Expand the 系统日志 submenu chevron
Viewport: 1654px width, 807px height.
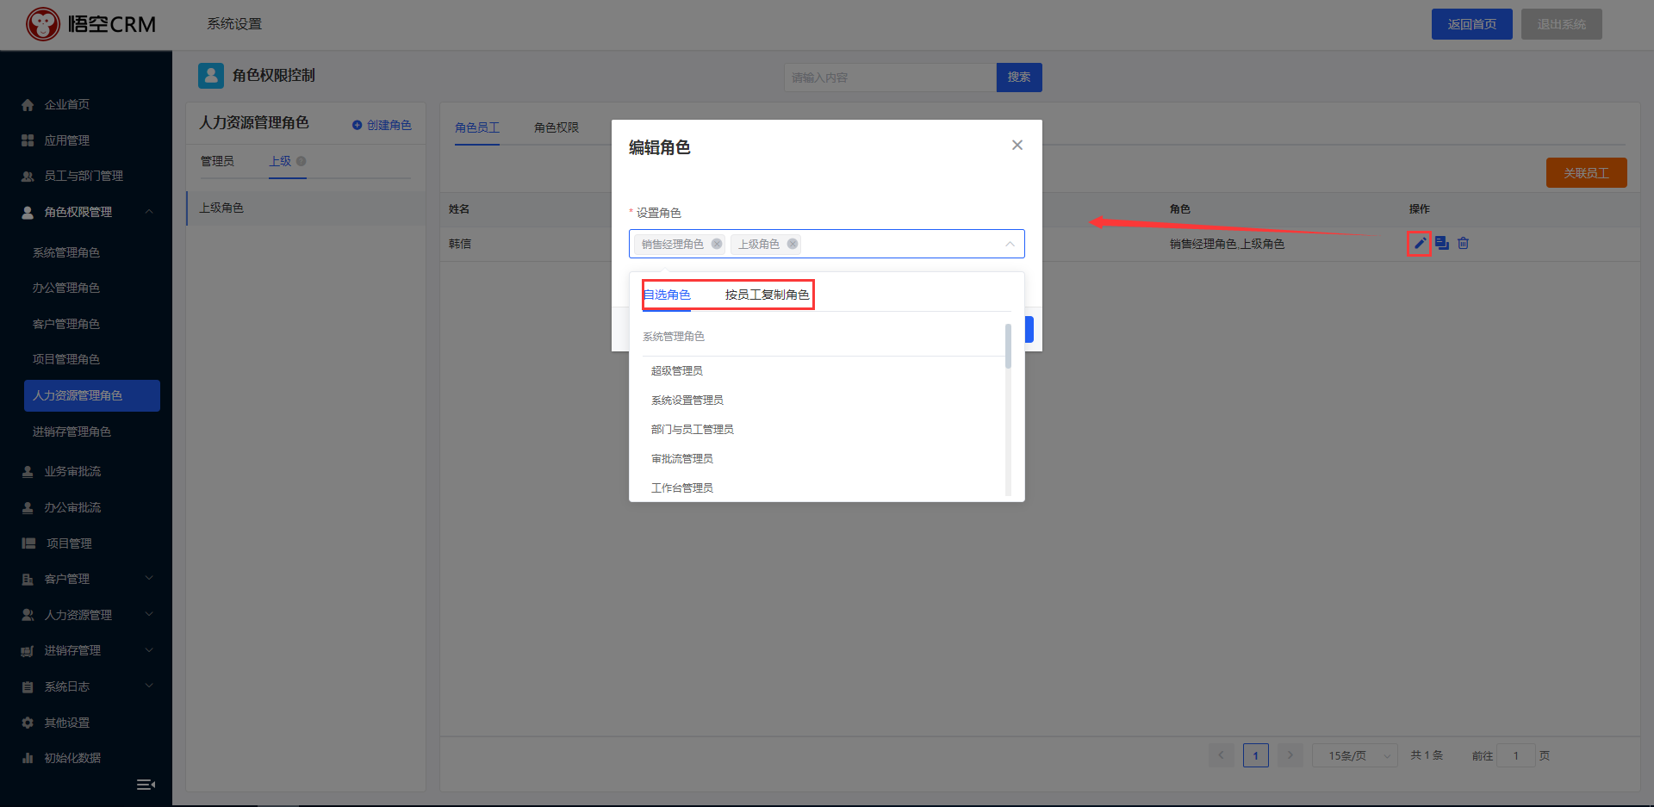[149, 686]
